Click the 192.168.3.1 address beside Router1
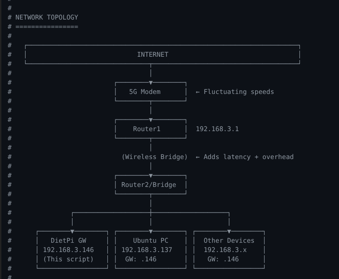 pos(217,129)
